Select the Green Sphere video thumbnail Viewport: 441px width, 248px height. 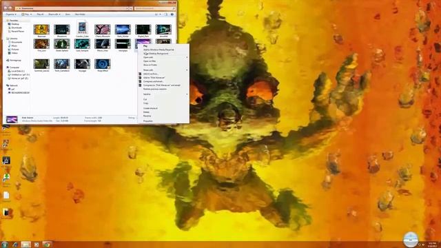pos(62,44)
